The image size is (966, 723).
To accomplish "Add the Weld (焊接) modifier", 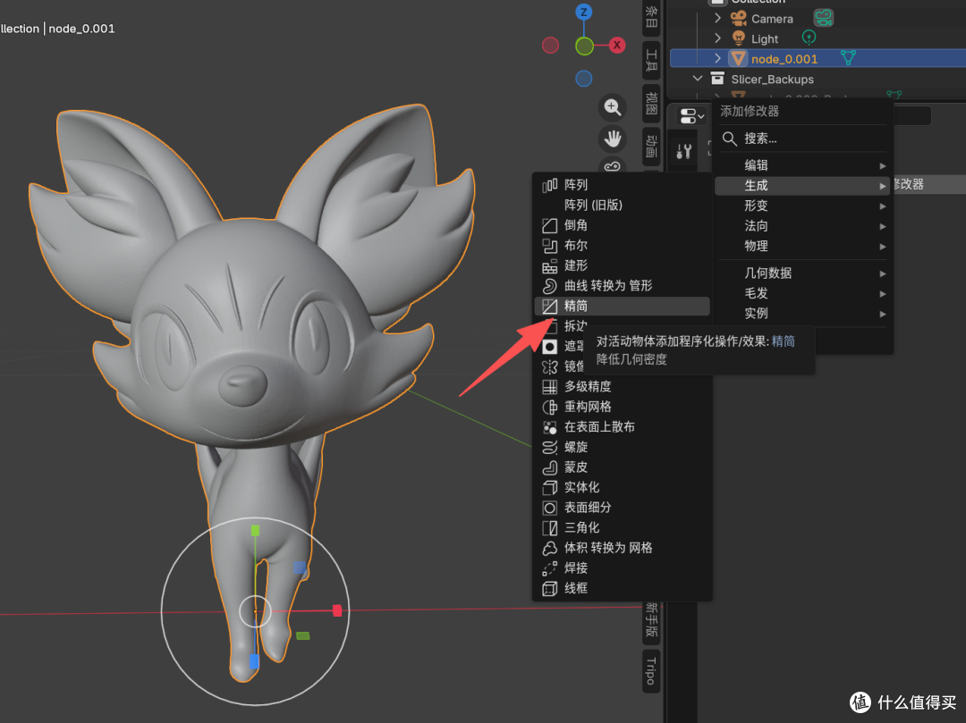I will [x=623, y=567].
